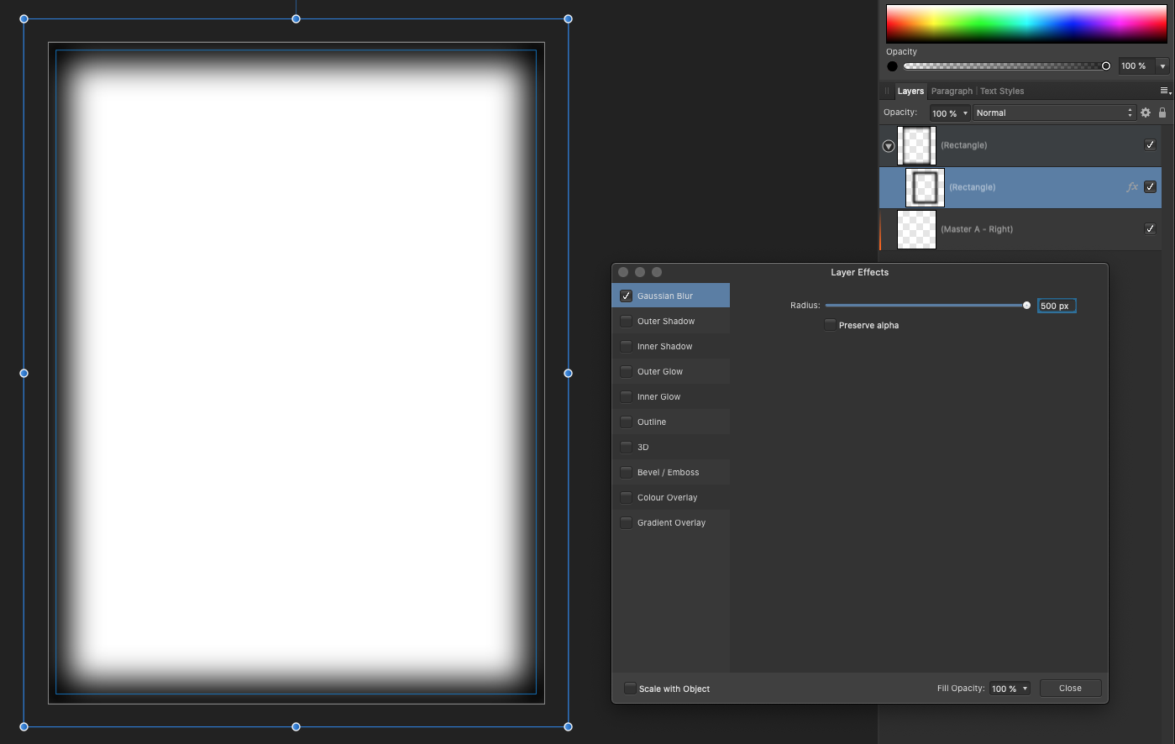Select Bevel / Emboss in the effects list
This screenshot has height=744, width=1175.
tap(668, 472)
